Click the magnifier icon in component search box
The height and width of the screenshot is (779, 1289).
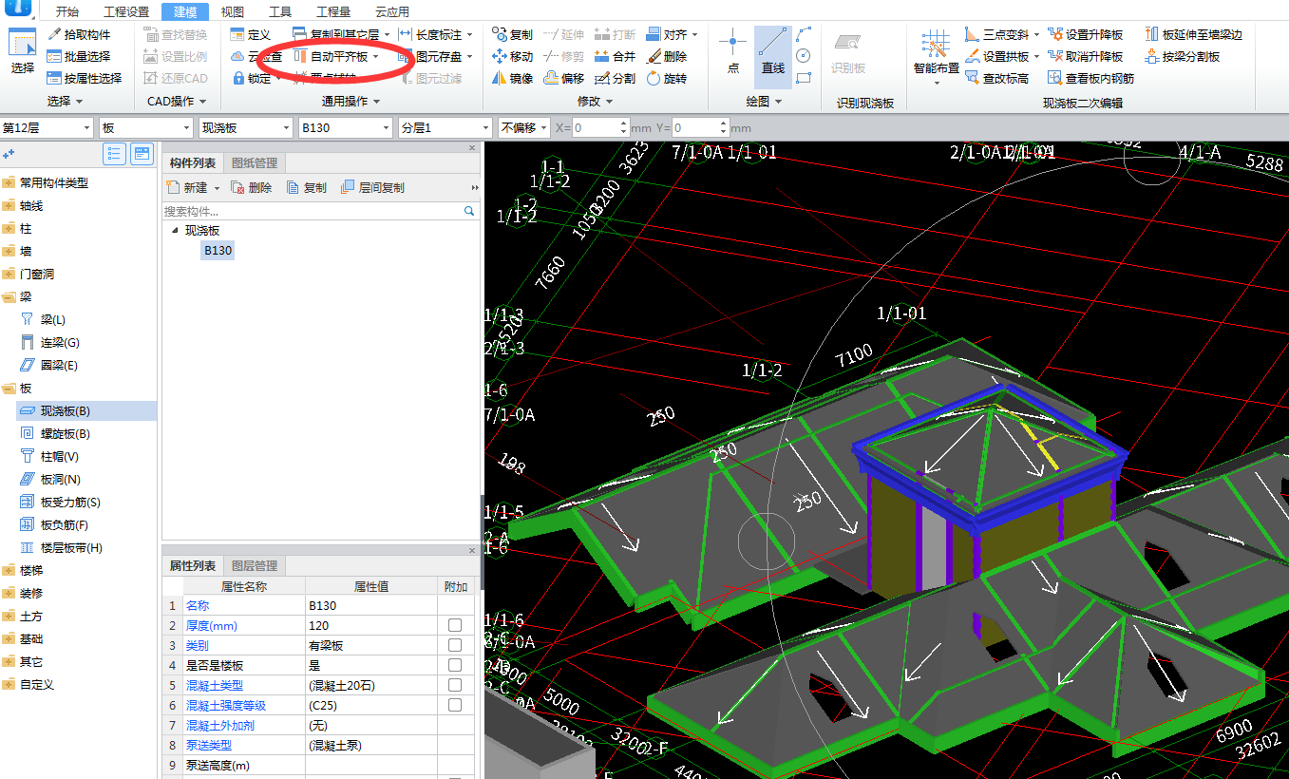pos(469,211)
